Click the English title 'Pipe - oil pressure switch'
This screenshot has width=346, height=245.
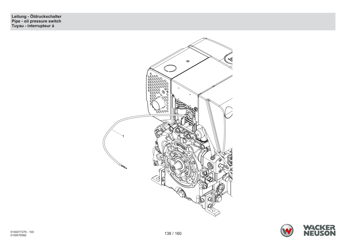[36, 21]
